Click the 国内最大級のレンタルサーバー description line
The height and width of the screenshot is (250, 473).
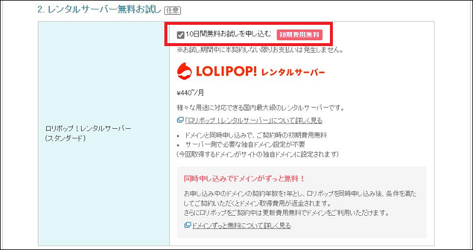[x=260, y=108]
